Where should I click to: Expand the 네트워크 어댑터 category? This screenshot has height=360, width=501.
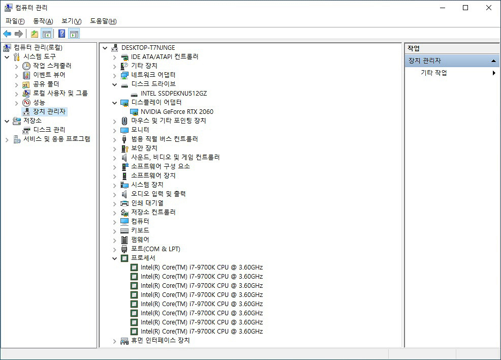pos(115,76)
